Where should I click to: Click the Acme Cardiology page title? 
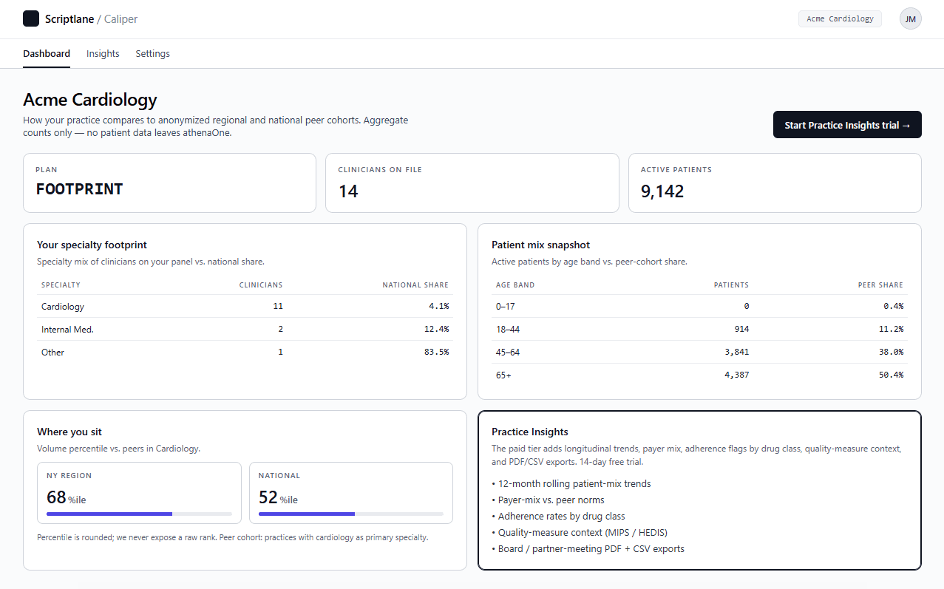point(90,100)
